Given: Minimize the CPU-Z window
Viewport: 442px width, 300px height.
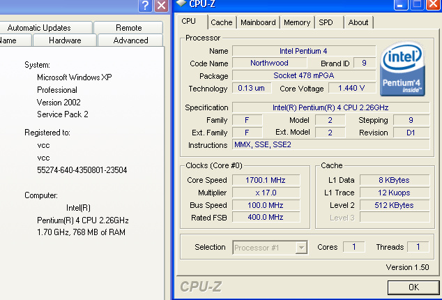Looking at the screenshot, I should [x=401, y=4].
